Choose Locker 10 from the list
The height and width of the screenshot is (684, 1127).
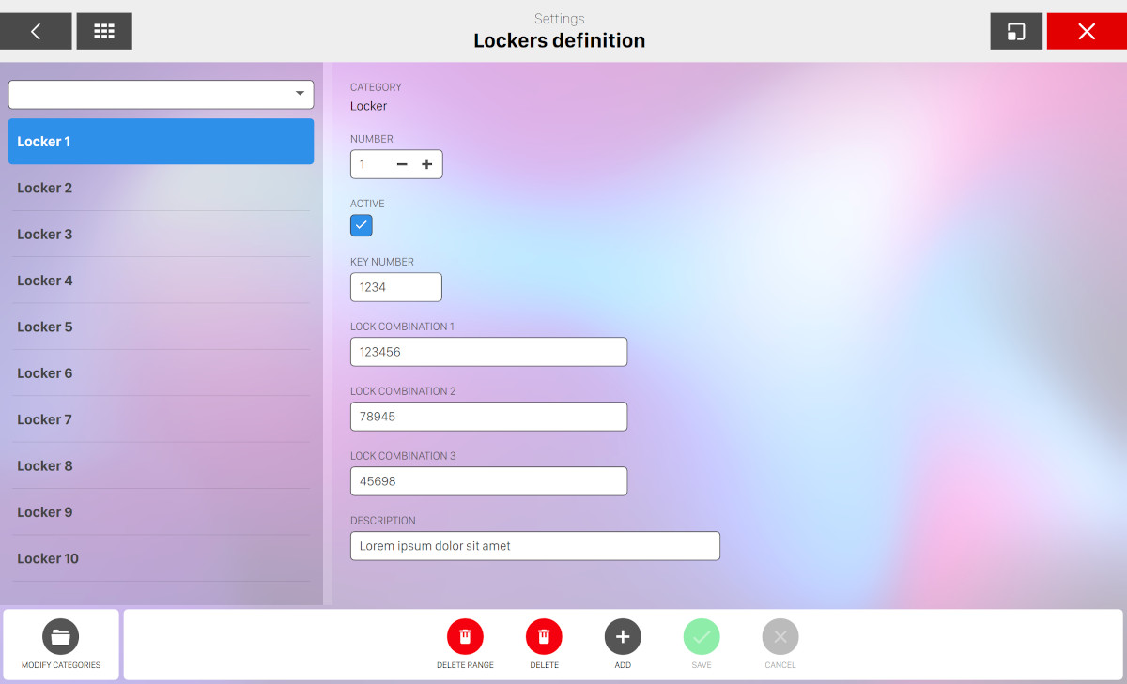161,558
